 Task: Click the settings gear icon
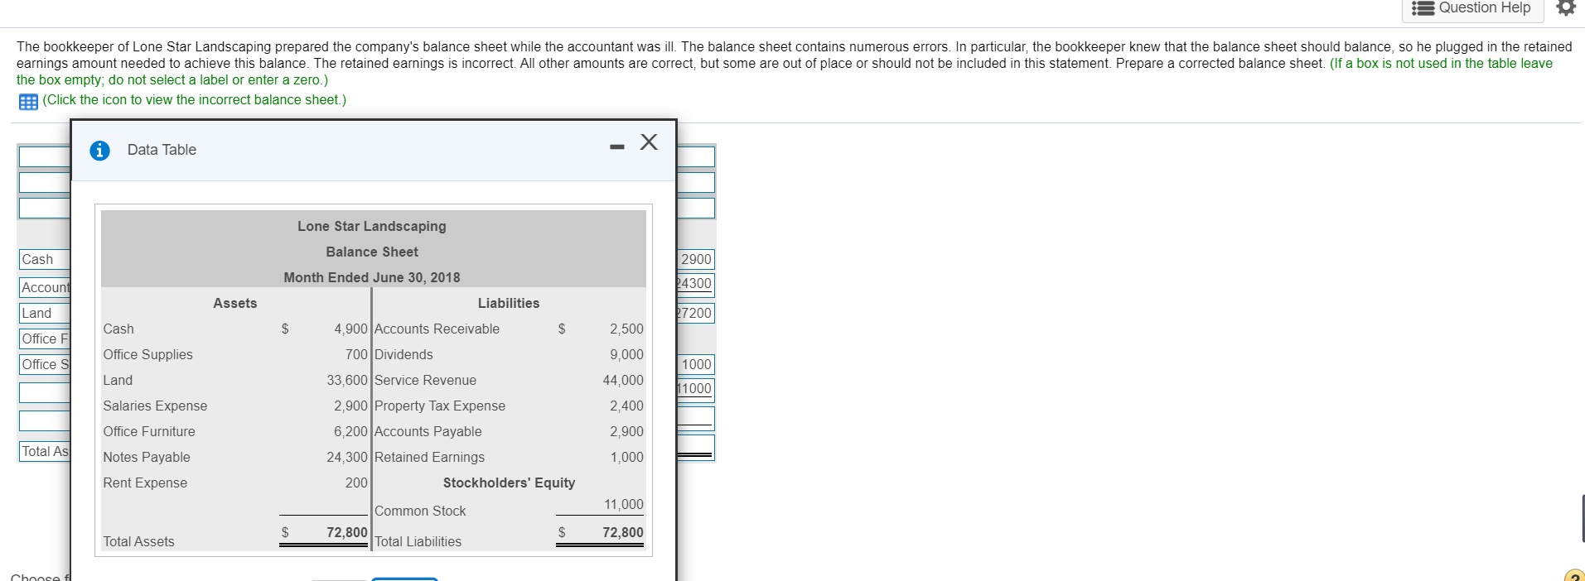(1566, 7)
